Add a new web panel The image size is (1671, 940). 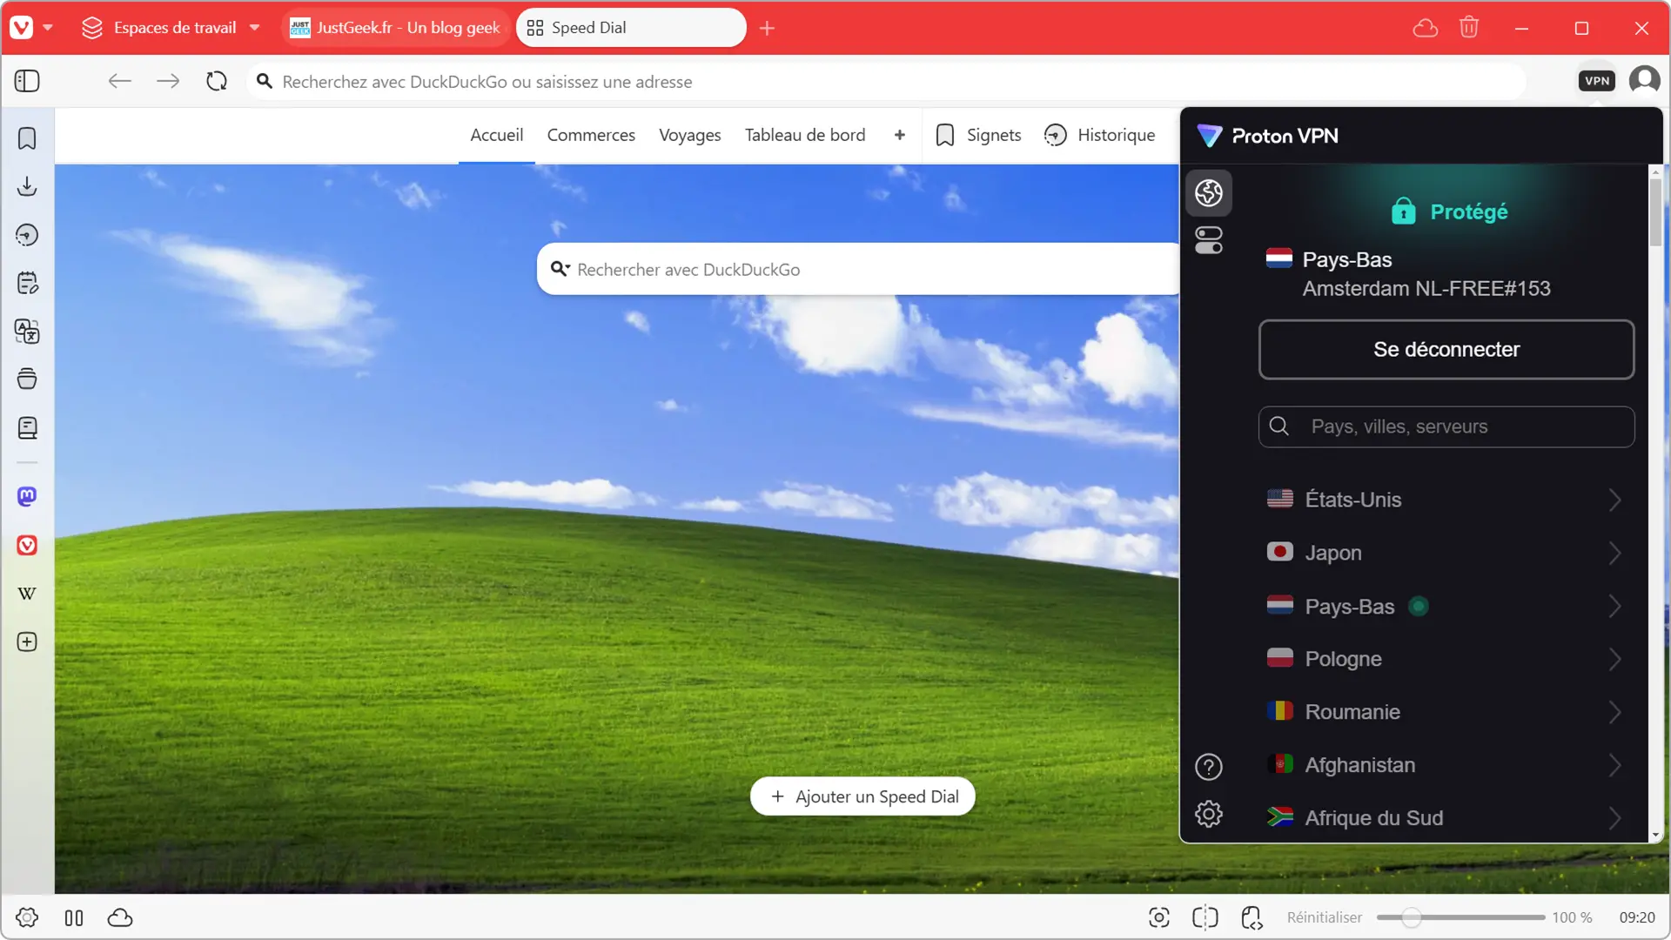[27, 642]
